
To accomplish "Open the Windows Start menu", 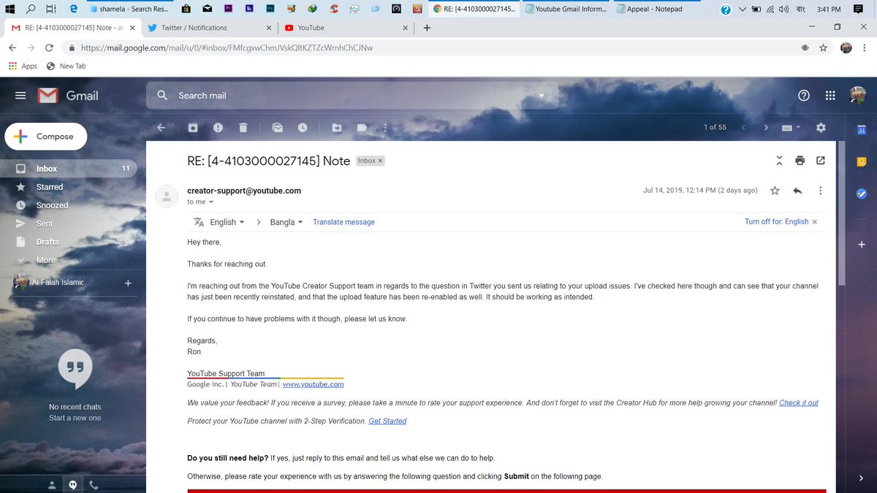I will [10, 9].
